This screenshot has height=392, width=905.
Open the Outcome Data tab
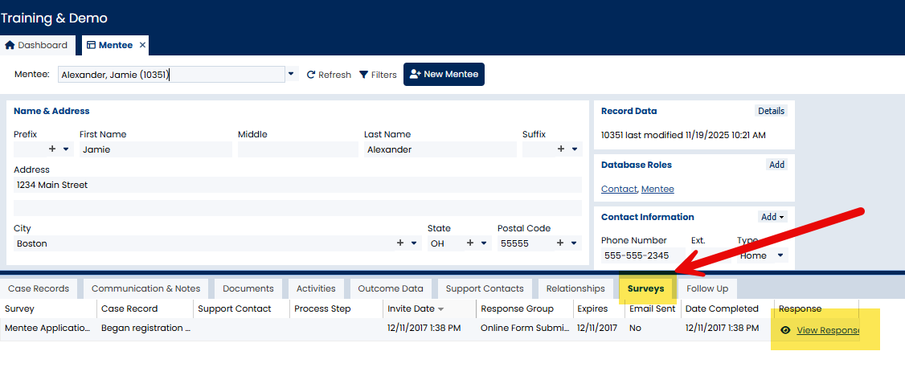click(x=391, y=288)
